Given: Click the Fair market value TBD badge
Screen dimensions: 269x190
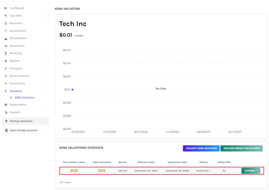Looking at the screenshot, I should point(74,171).
